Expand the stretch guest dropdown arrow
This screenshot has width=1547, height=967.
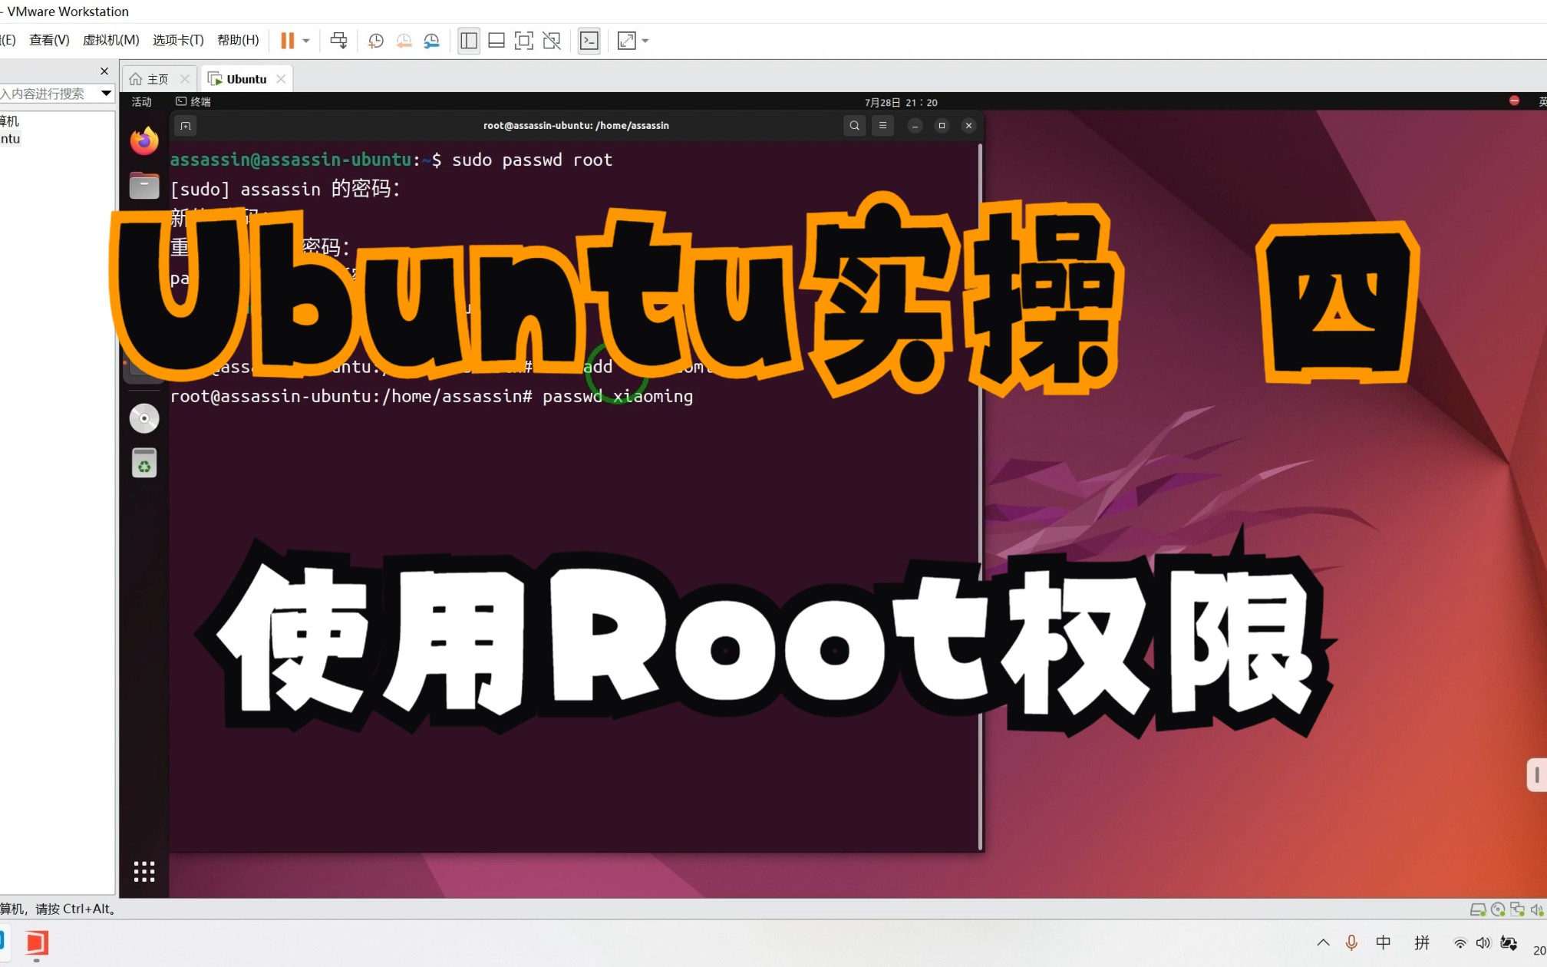point(645,41)
